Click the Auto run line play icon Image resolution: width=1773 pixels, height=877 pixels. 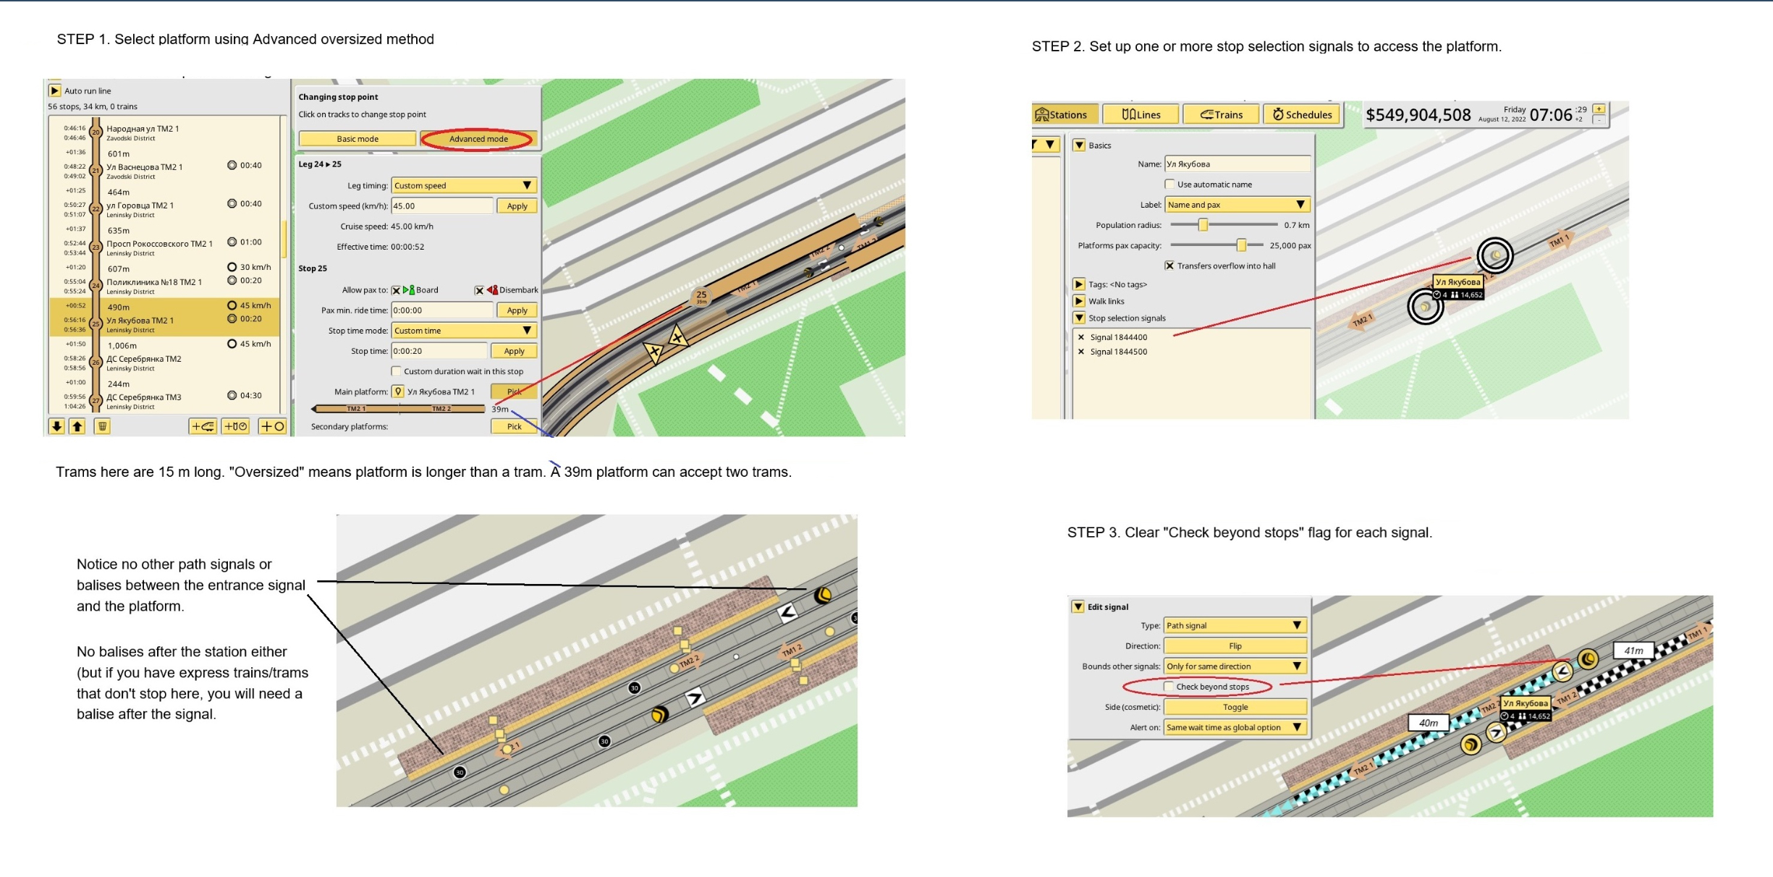[54, 90]
